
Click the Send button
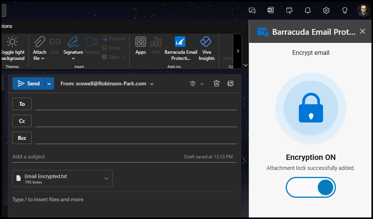(29, 83)
